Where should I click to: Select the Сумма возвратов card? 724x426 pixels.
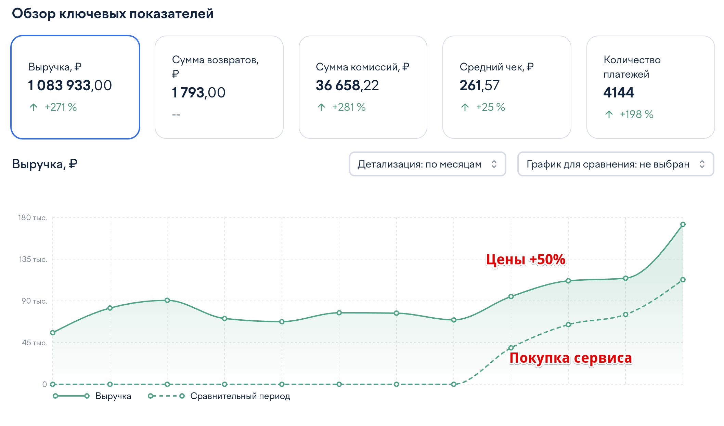[x=219, y=87]
